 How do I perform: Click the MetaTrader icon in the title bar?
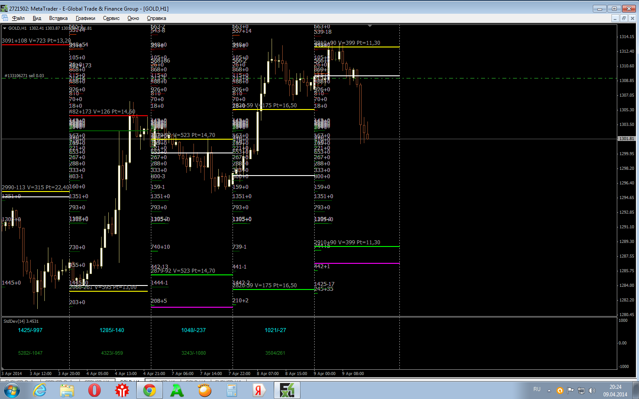pos(4,8)
